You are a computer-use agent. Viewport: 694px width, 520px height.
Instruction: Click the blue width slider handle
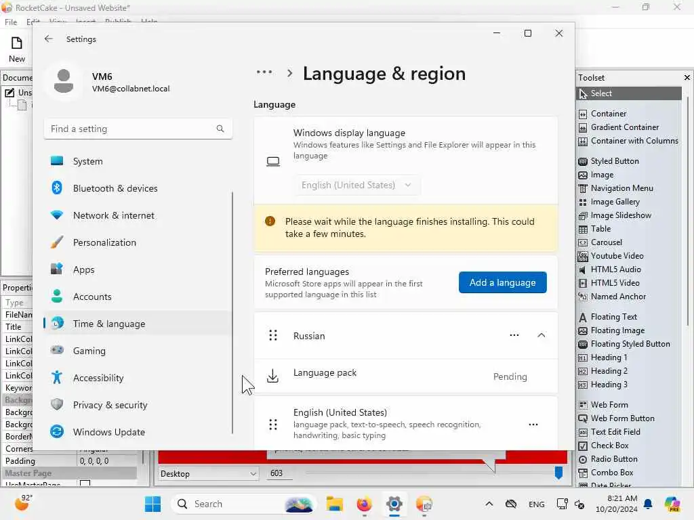558,473
